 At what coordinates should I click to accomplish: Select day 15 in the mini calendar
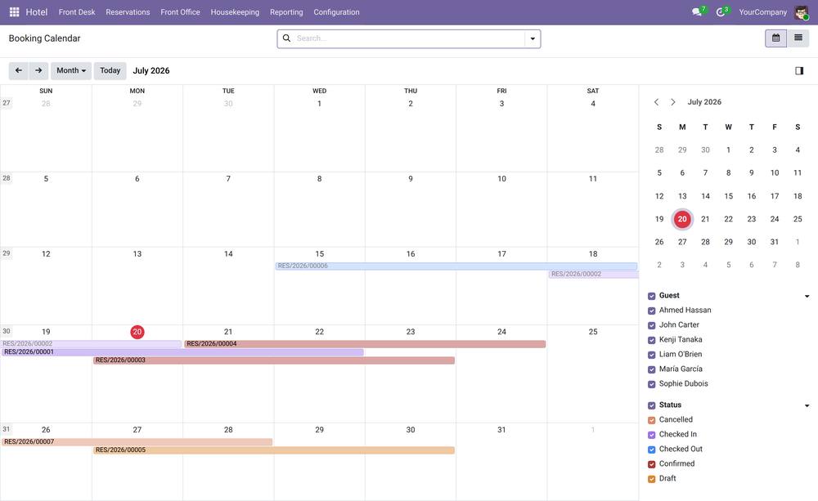point(728,196)
